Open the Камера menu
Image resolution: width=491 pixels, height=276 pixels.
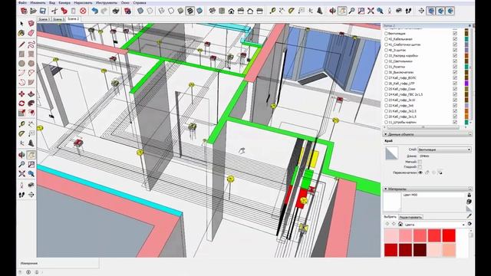pyautogui.click(x=64, y=3)
